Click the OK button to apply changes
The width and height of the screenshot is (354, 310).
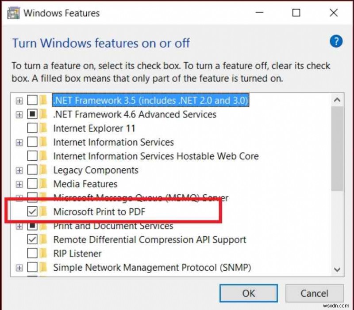pyautogui.click(x=248, y=293)
